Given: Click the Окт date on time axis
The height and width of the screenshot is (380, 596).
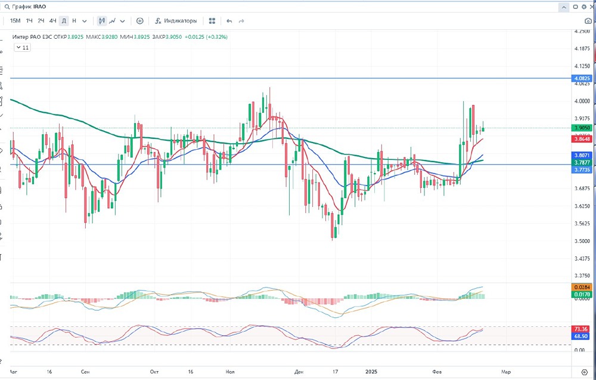Looking at the screenshot, I should [x=154, y=371].
